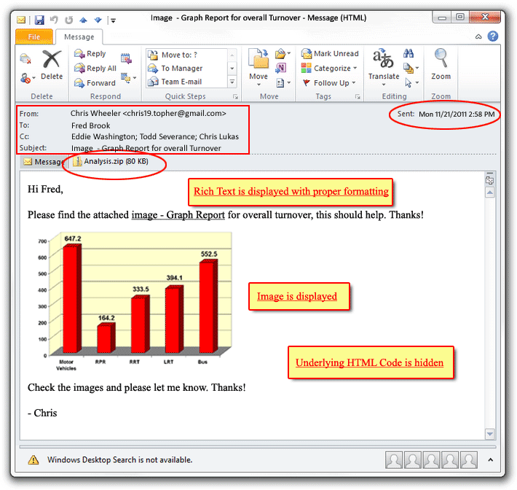The width and height of the screenshot is (517, 490).
Task: Select 'To Manager' quick step
Action: tap(186, 69)
